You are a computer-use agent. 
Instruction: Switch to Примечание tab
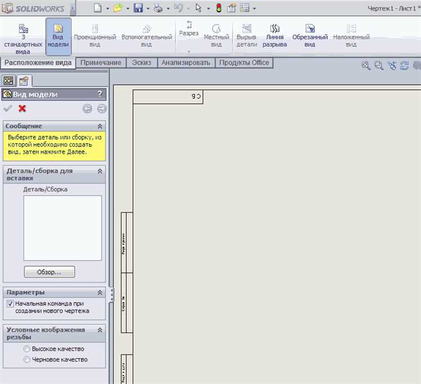click(101, 62)
